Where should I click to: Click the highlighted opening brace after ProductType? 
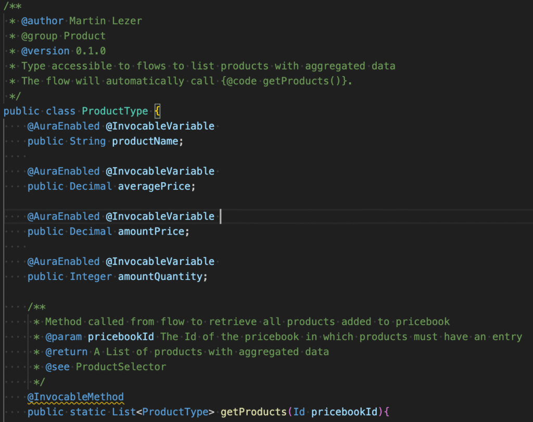158,111
